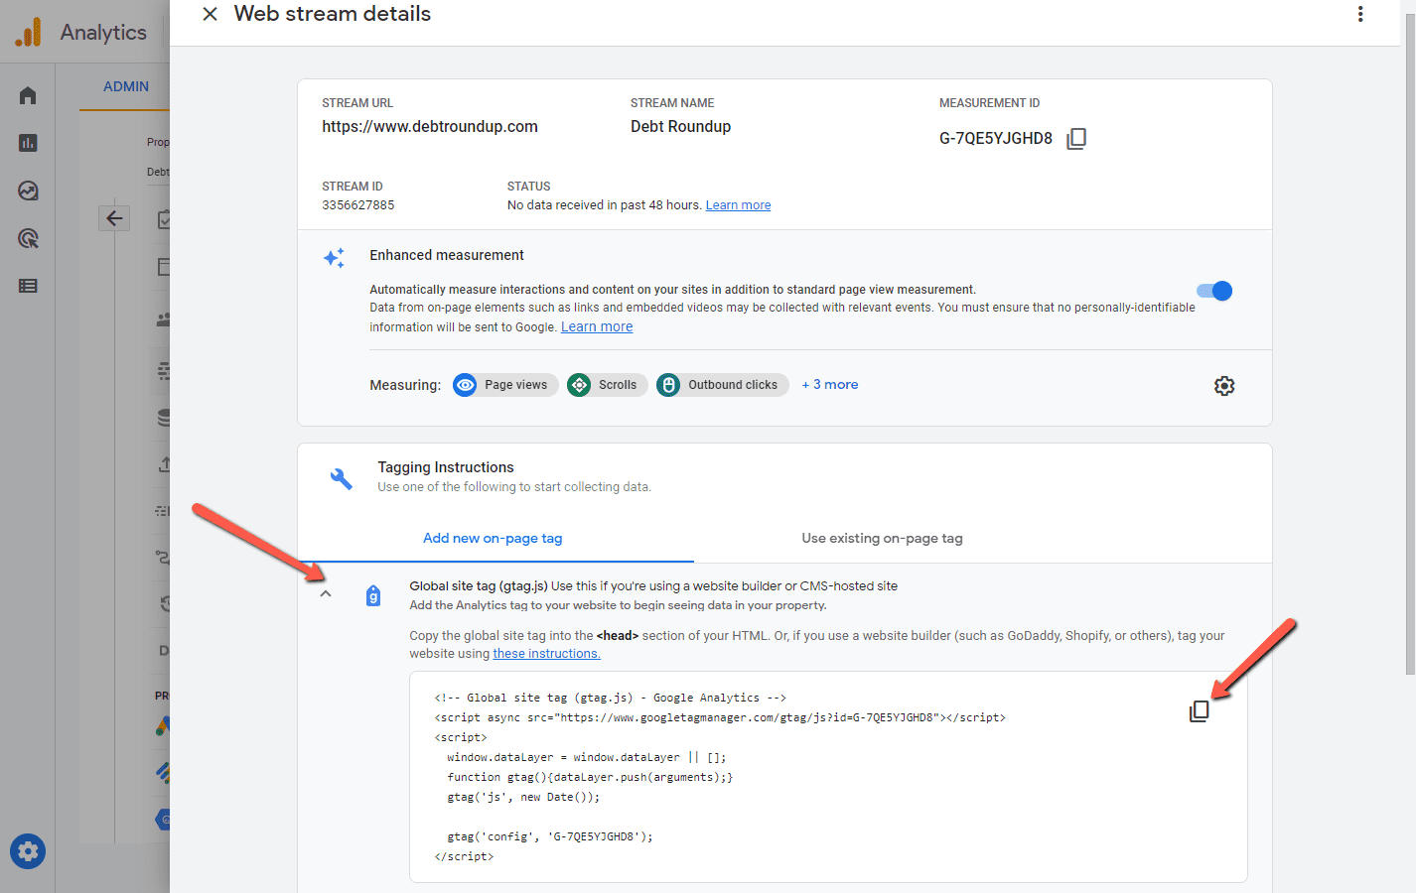Open Learn more link beside status
The image size is (1416, 893).
(738, 205)
